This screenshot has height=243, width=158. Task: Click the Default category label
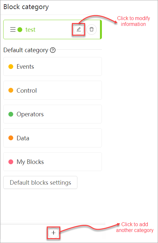[26, 50]
